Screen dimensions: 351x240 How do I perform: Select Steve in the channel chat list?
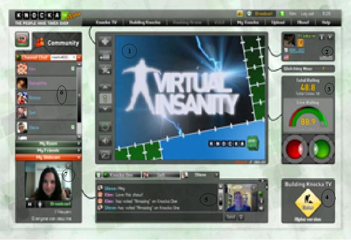pos(47,127)
